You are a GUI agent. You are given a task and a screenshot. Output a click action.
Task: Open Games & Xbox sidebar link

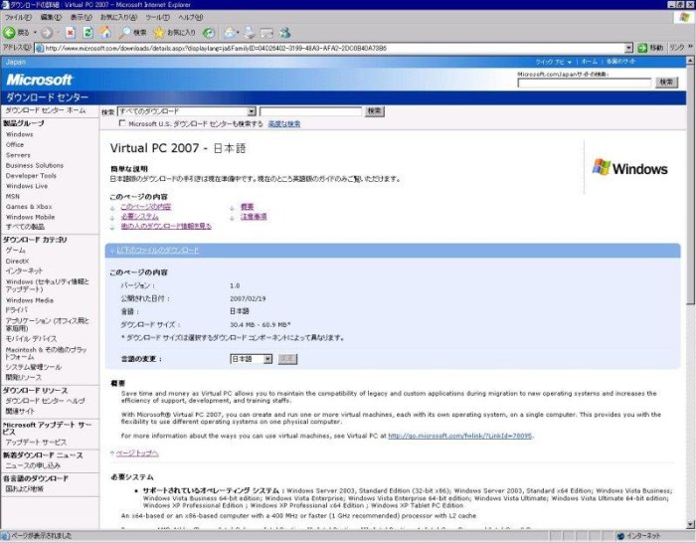pos(29,207)
